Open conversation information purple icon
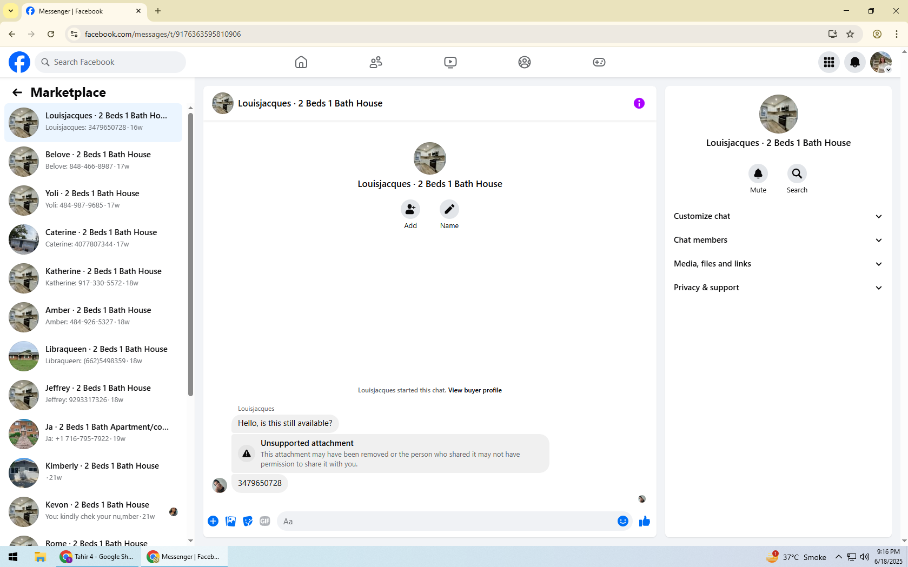The height and width of the screenshot is (567, 908). 639,103
